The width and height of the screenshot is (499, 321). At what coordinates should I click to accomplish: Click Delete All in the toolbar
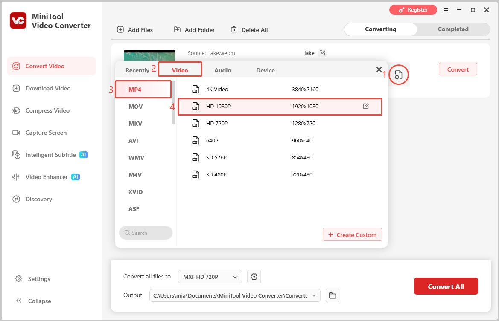coord(249,30)
